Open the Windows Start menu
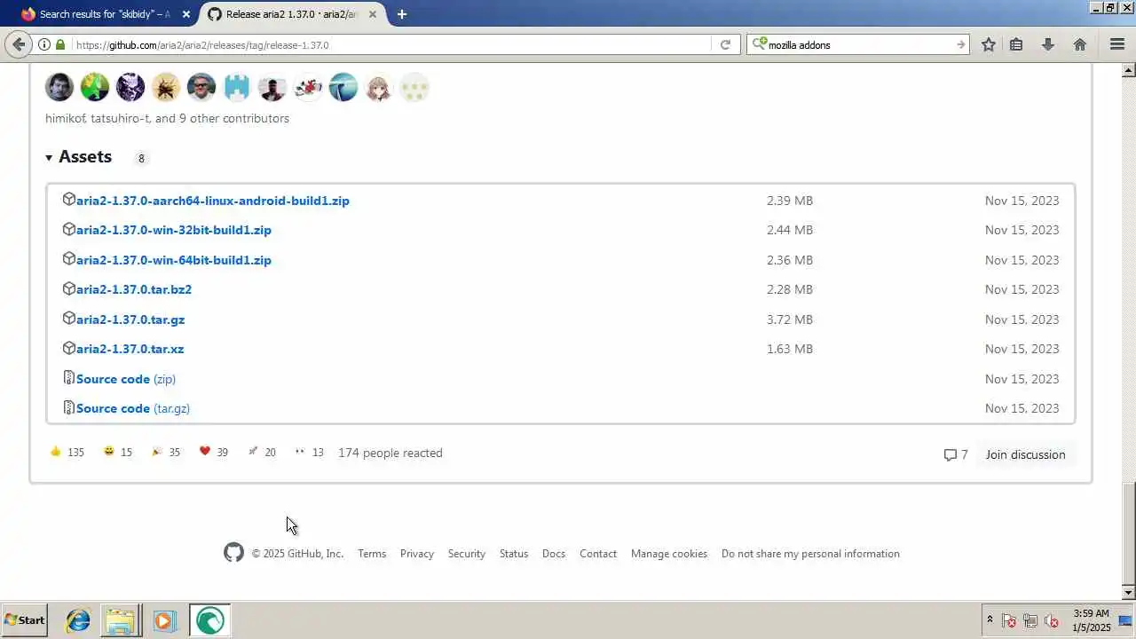This screenshot has width=1136, height=639. [25, 620]
